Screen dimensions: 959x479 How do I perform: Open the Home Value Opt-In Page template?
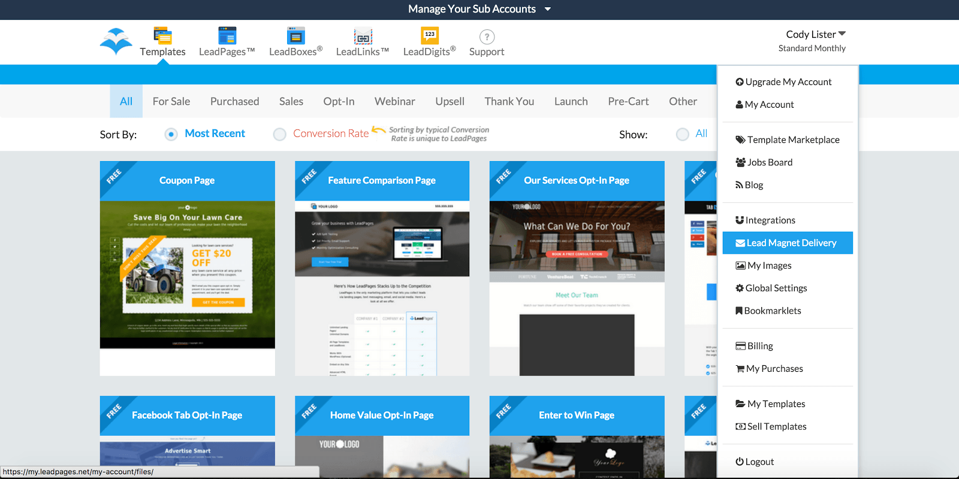382,436
